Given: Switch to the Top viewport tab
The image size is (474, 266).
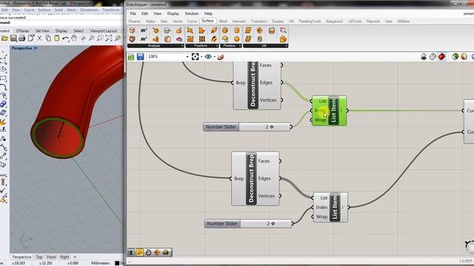Looking at the screenshot, I should (39, 257).
